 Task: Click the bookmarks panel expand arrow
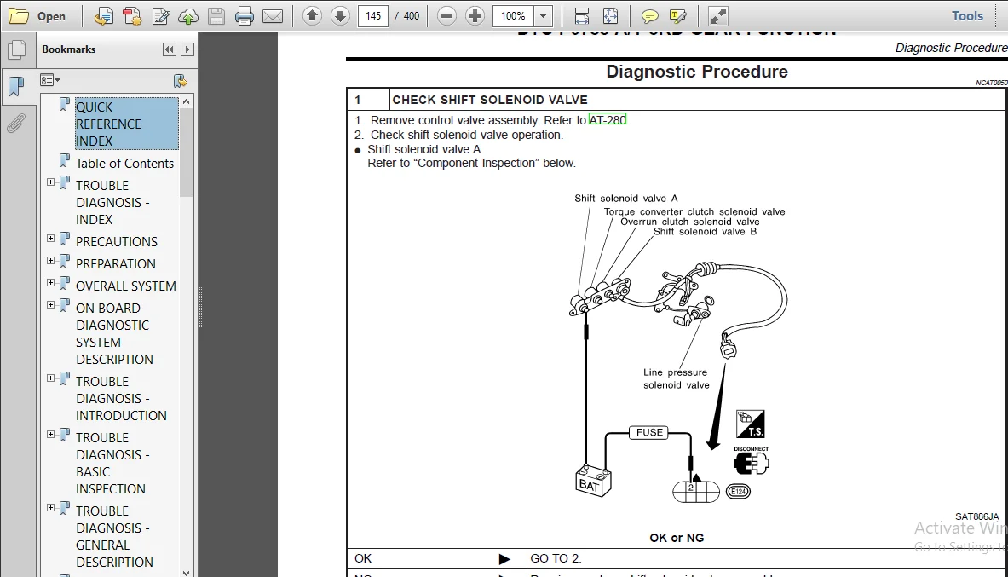(187, 49)
